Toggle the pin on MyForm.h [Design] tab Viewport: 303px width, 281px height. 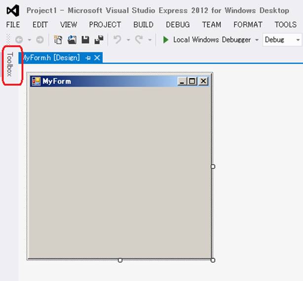pyautogui.click(x=88, y=58)
